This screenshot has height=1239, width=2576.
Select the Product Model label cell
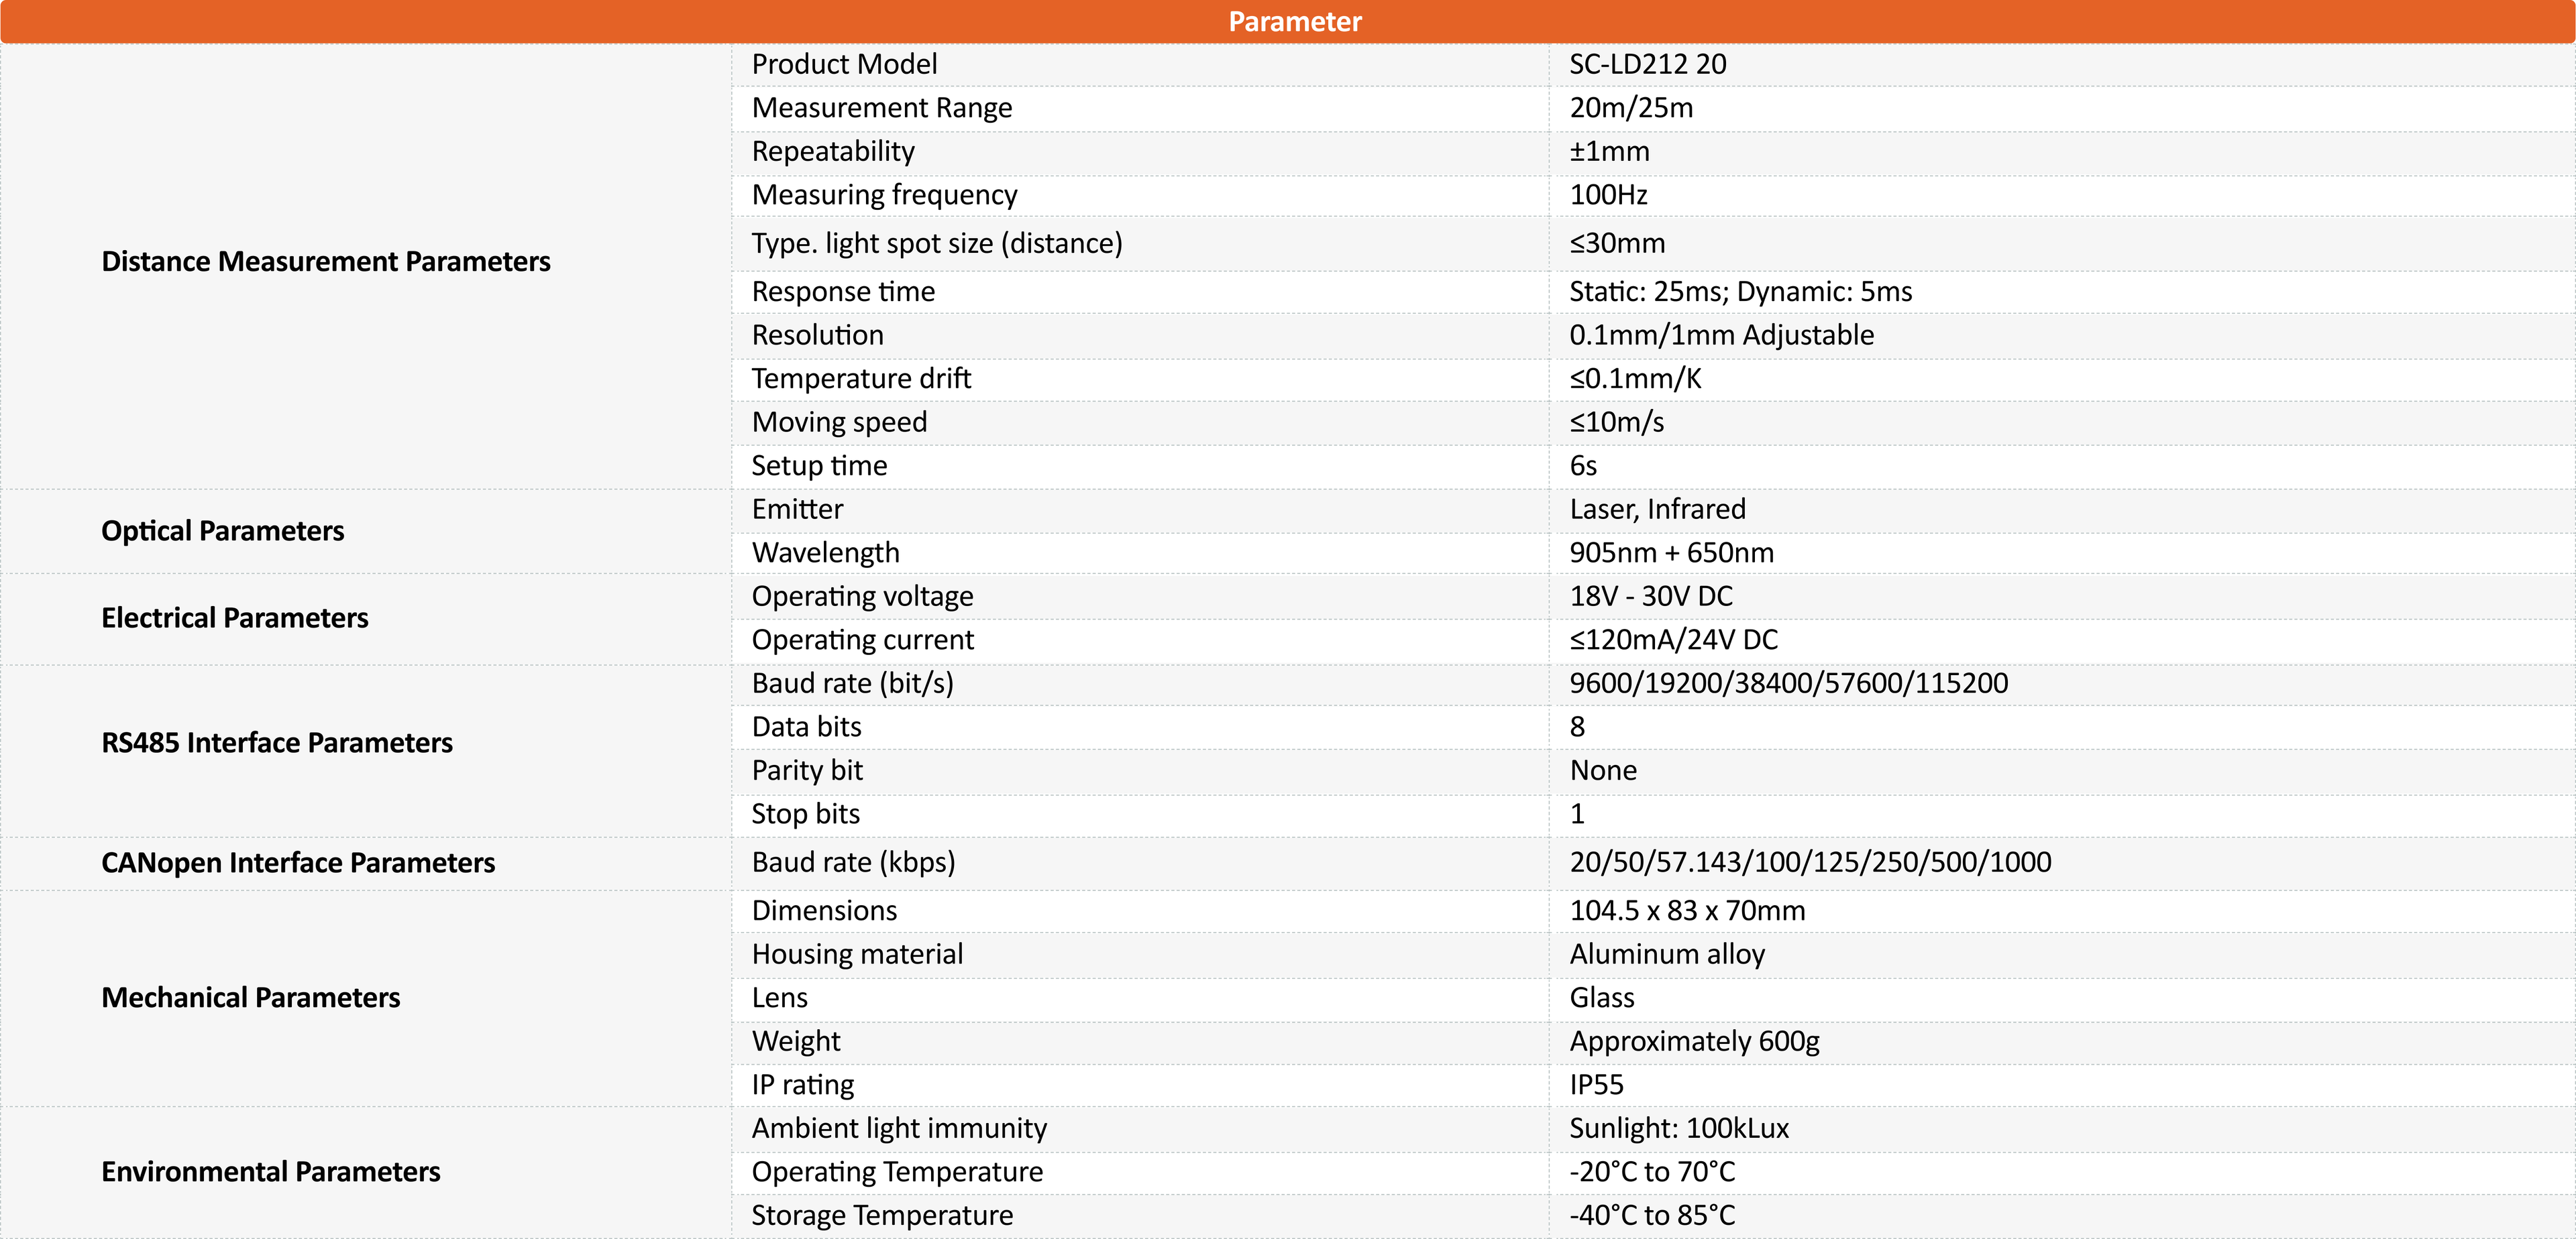[844, 64]
